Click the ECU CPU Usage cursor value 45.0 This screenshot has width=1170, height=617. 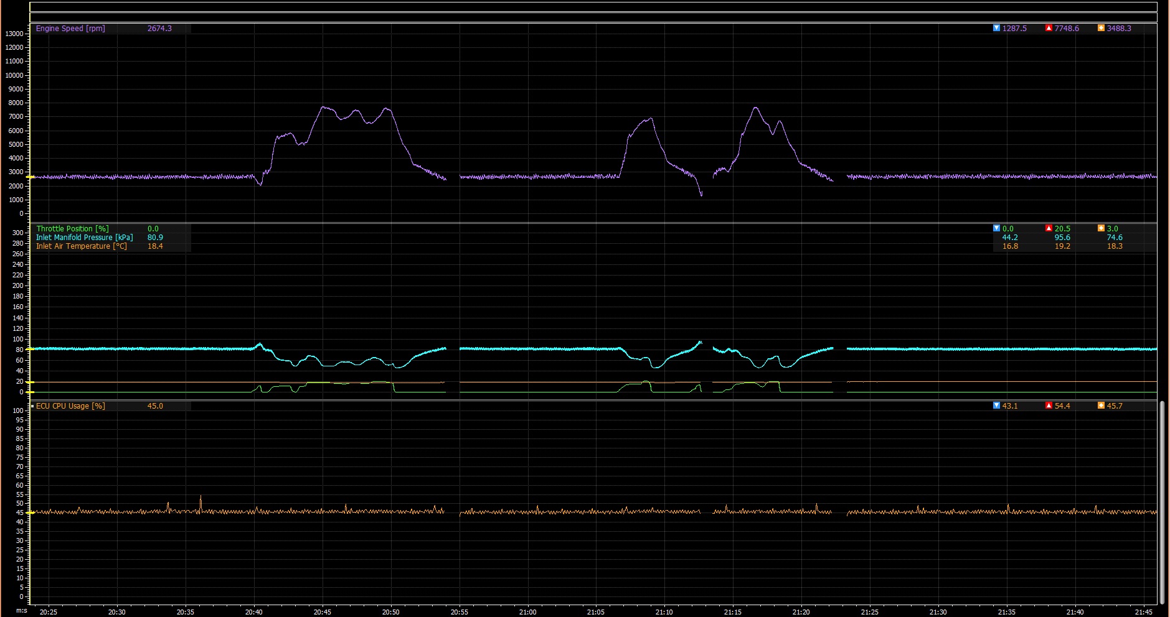[x=155, y=406]
